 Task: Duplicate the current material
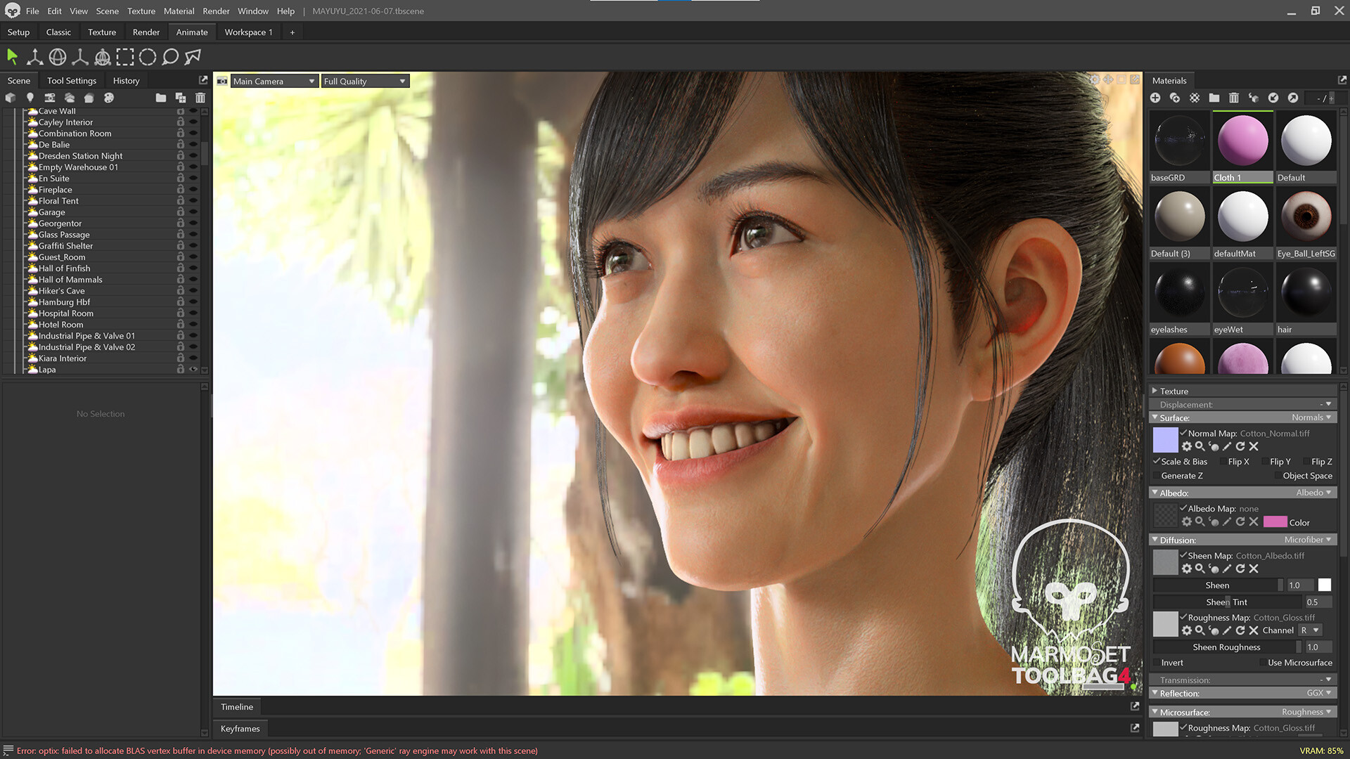click(1175, 98)
